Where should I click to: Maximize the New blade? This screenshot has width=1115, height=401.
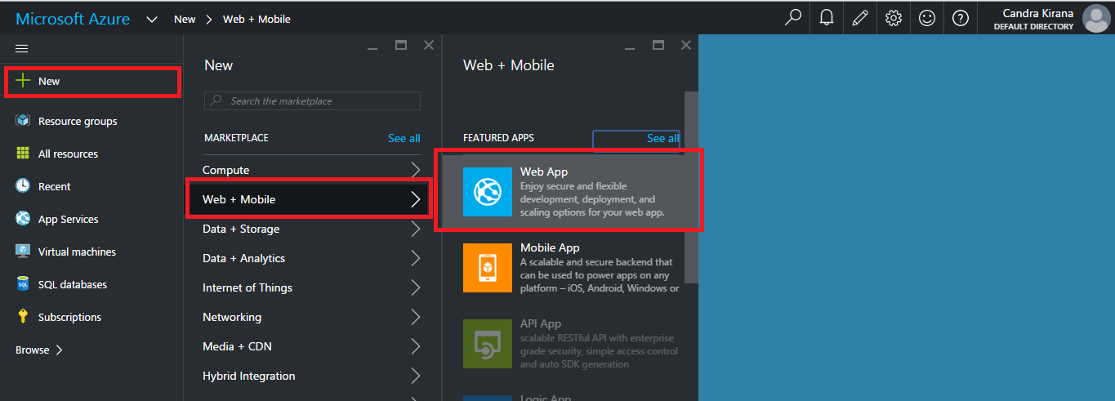(x=401, y=46)
